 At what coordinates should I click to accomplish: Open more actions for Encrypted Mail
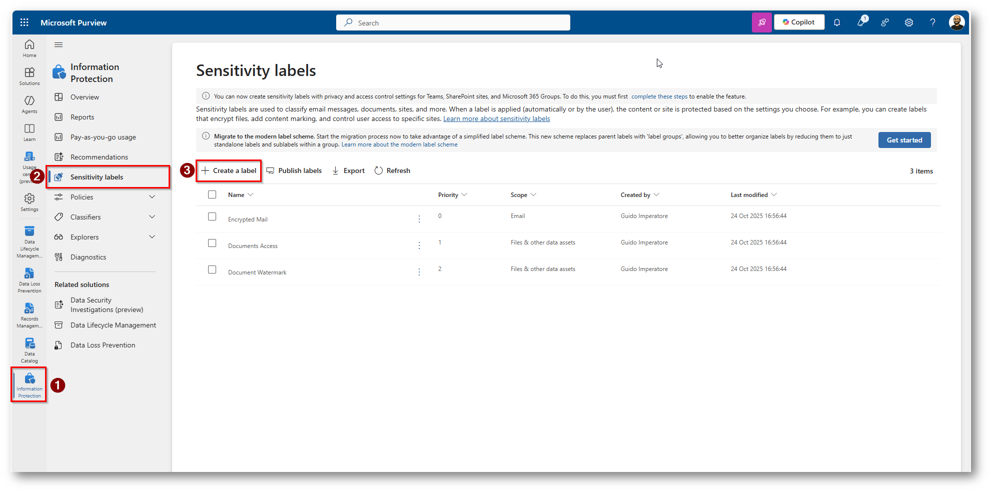tap(419, 219)
